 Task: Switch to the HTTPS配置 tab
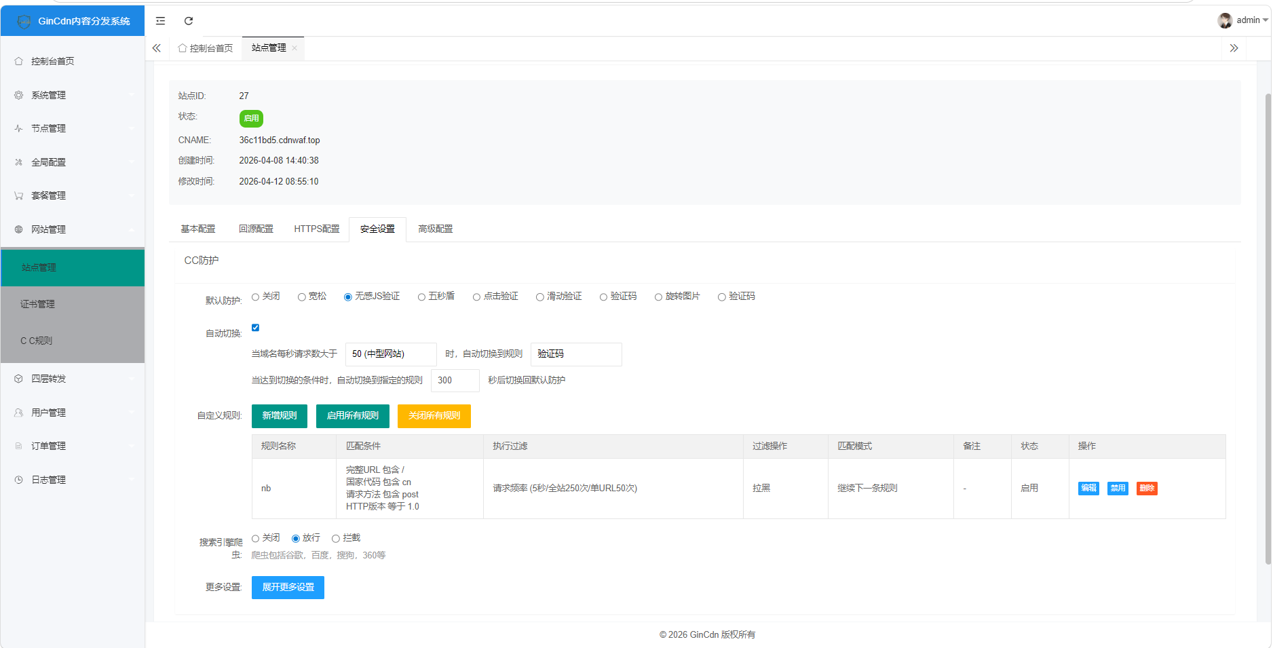316,229
